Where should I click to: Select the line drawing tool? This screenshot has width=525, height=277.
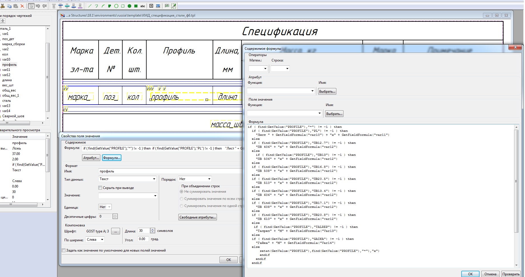(90, 6)
